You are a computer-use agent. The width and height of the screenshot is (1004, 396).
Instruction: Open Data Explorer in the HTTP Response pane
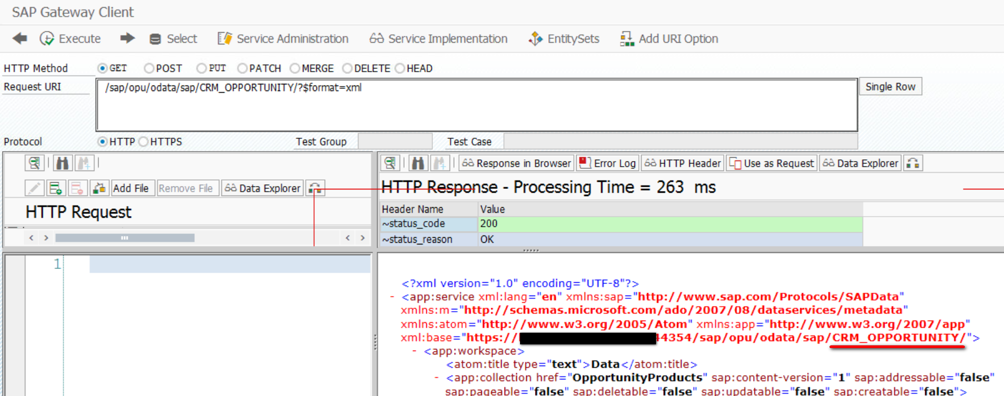click(860, 163)
